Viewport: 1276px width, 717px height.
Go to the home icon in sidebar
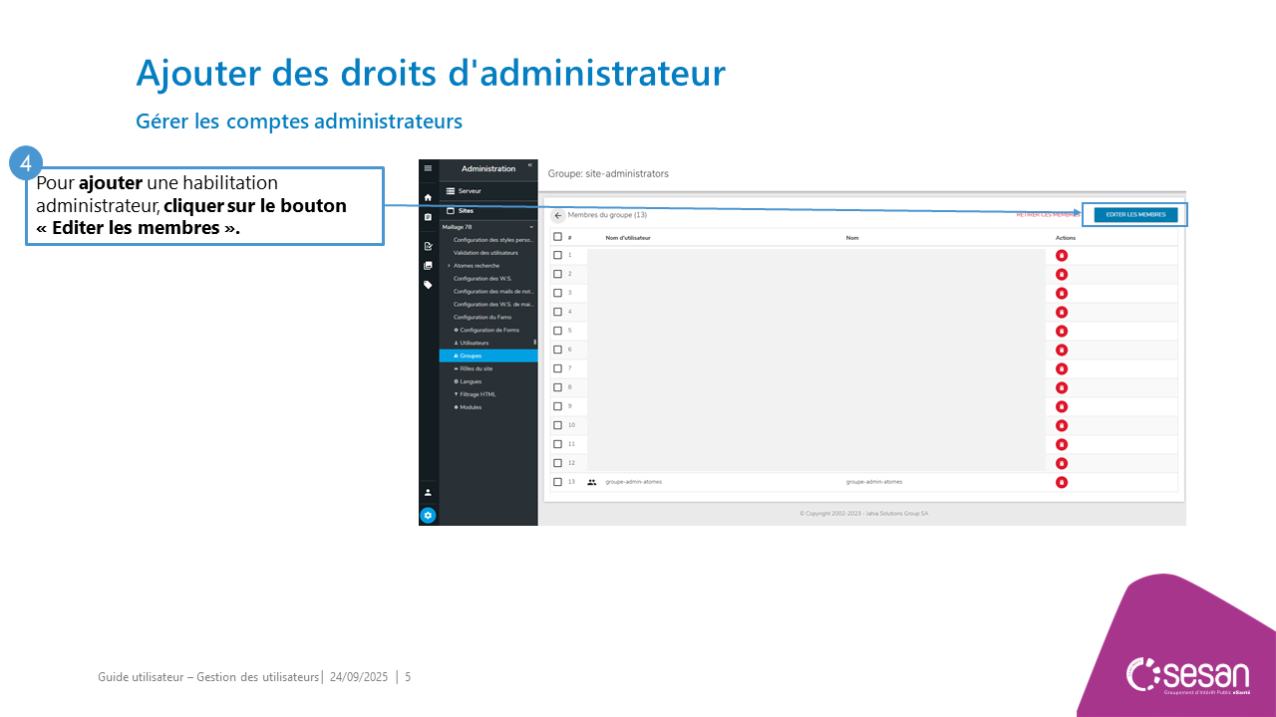point(428,198)
